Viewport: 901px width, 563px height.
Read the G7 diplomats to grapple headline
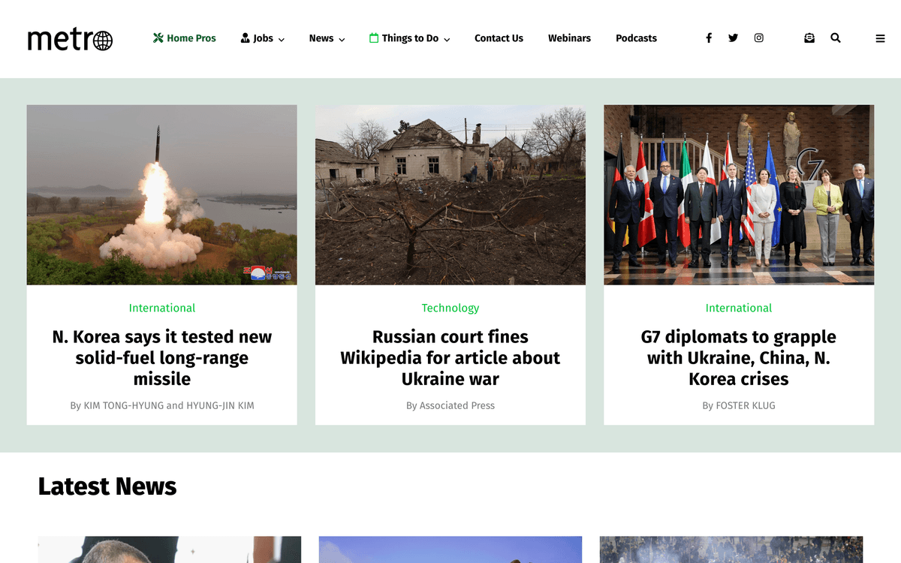(739, 358)
